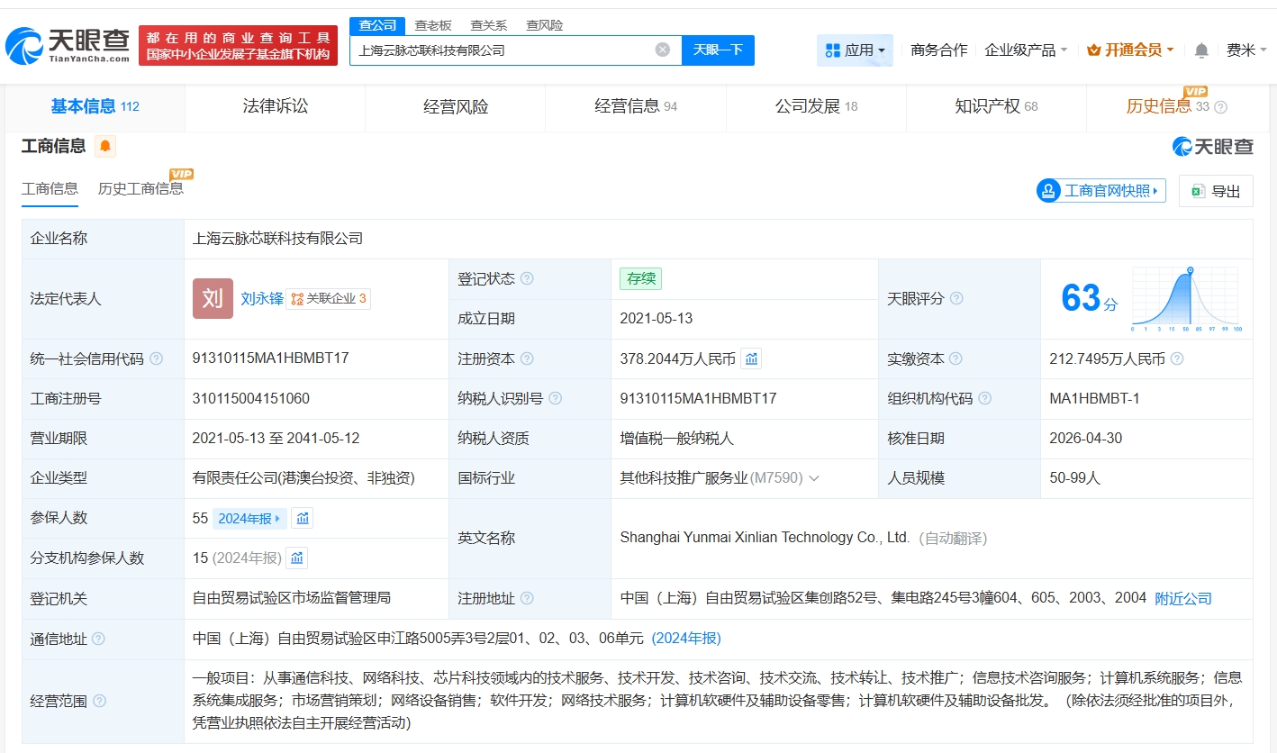Viewport: 1277px width, 753px height.
Task: Click the help icon next to 登记状态
Action: coord(527,279)
